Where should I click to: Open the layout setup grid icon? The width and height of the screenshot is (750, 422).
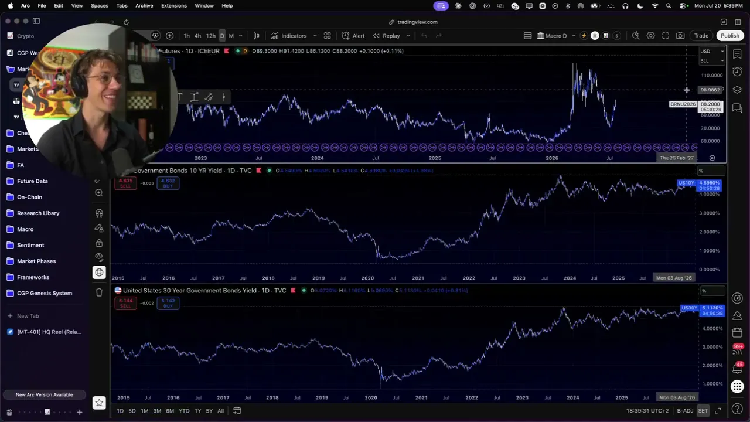pyautogui.click(x=328, y=36)
